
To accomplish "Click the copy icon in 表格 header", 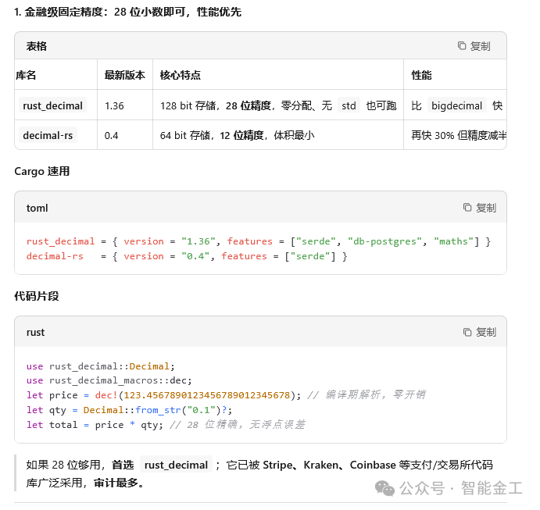I will (x=462, y=46).
